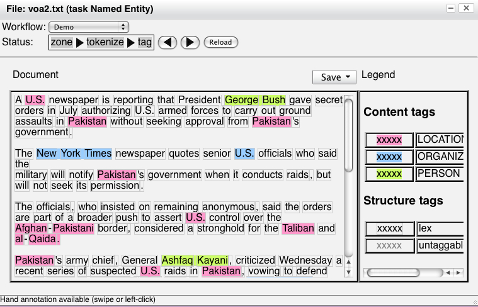The width and height of the screenshot is (478, 307).
Task: Open the Save dropdown menu
Action: 334,77
